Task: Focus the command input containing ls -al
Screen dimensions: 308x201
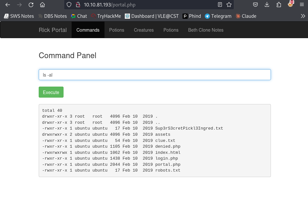Action: [155, 75]
